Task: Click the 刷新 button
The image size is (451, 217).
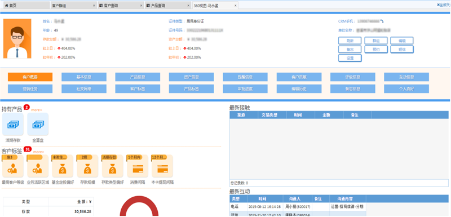Action: click(350, 41)
